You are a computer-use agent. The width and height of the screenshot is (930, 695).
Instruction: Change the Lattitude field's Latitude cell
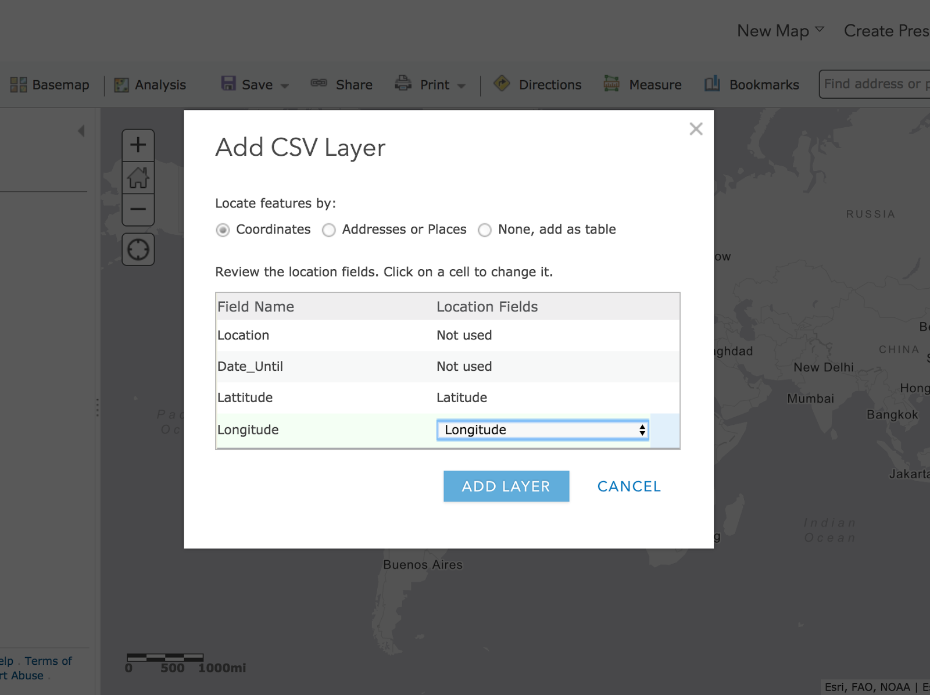click(x=557, y=398)
